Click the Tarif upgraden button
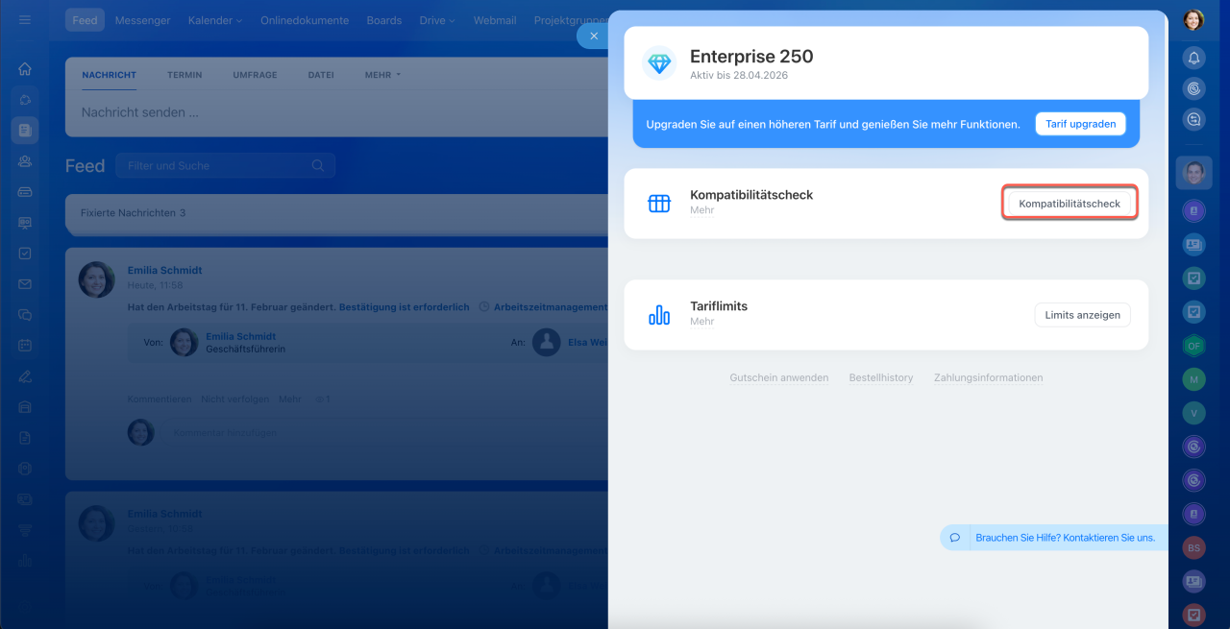Viewport: 1230px width, 629px height. tap(1080, 124)
